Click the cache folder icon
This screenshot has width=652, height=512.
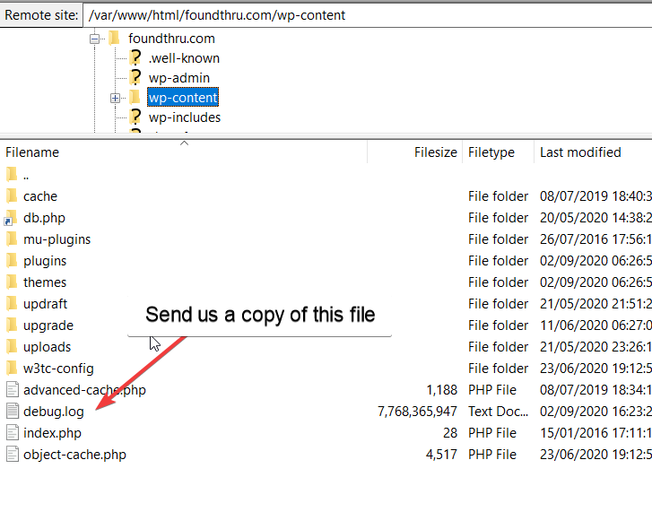(x=12, y=195)
